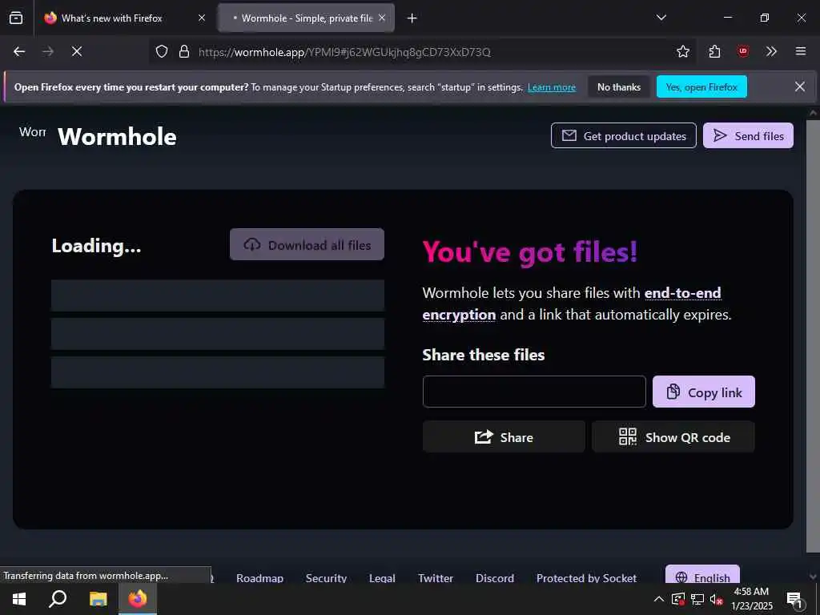Select the Wormhole tab
The width and height of the screenshot is (820, 615).
coord(306,18)
